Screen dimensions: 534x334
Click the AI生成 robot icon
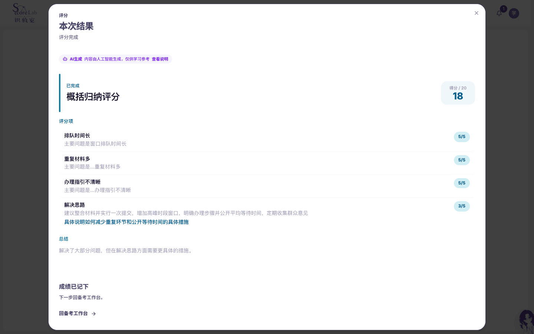click(x=65, y=59)
